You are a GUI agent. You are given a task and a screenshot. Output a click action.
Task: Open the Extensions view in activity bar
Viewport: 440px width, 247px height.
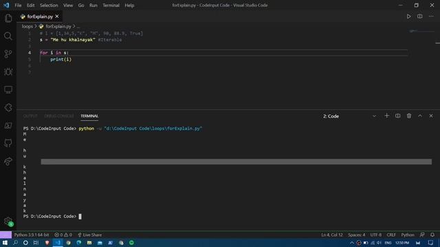point(8,108)
